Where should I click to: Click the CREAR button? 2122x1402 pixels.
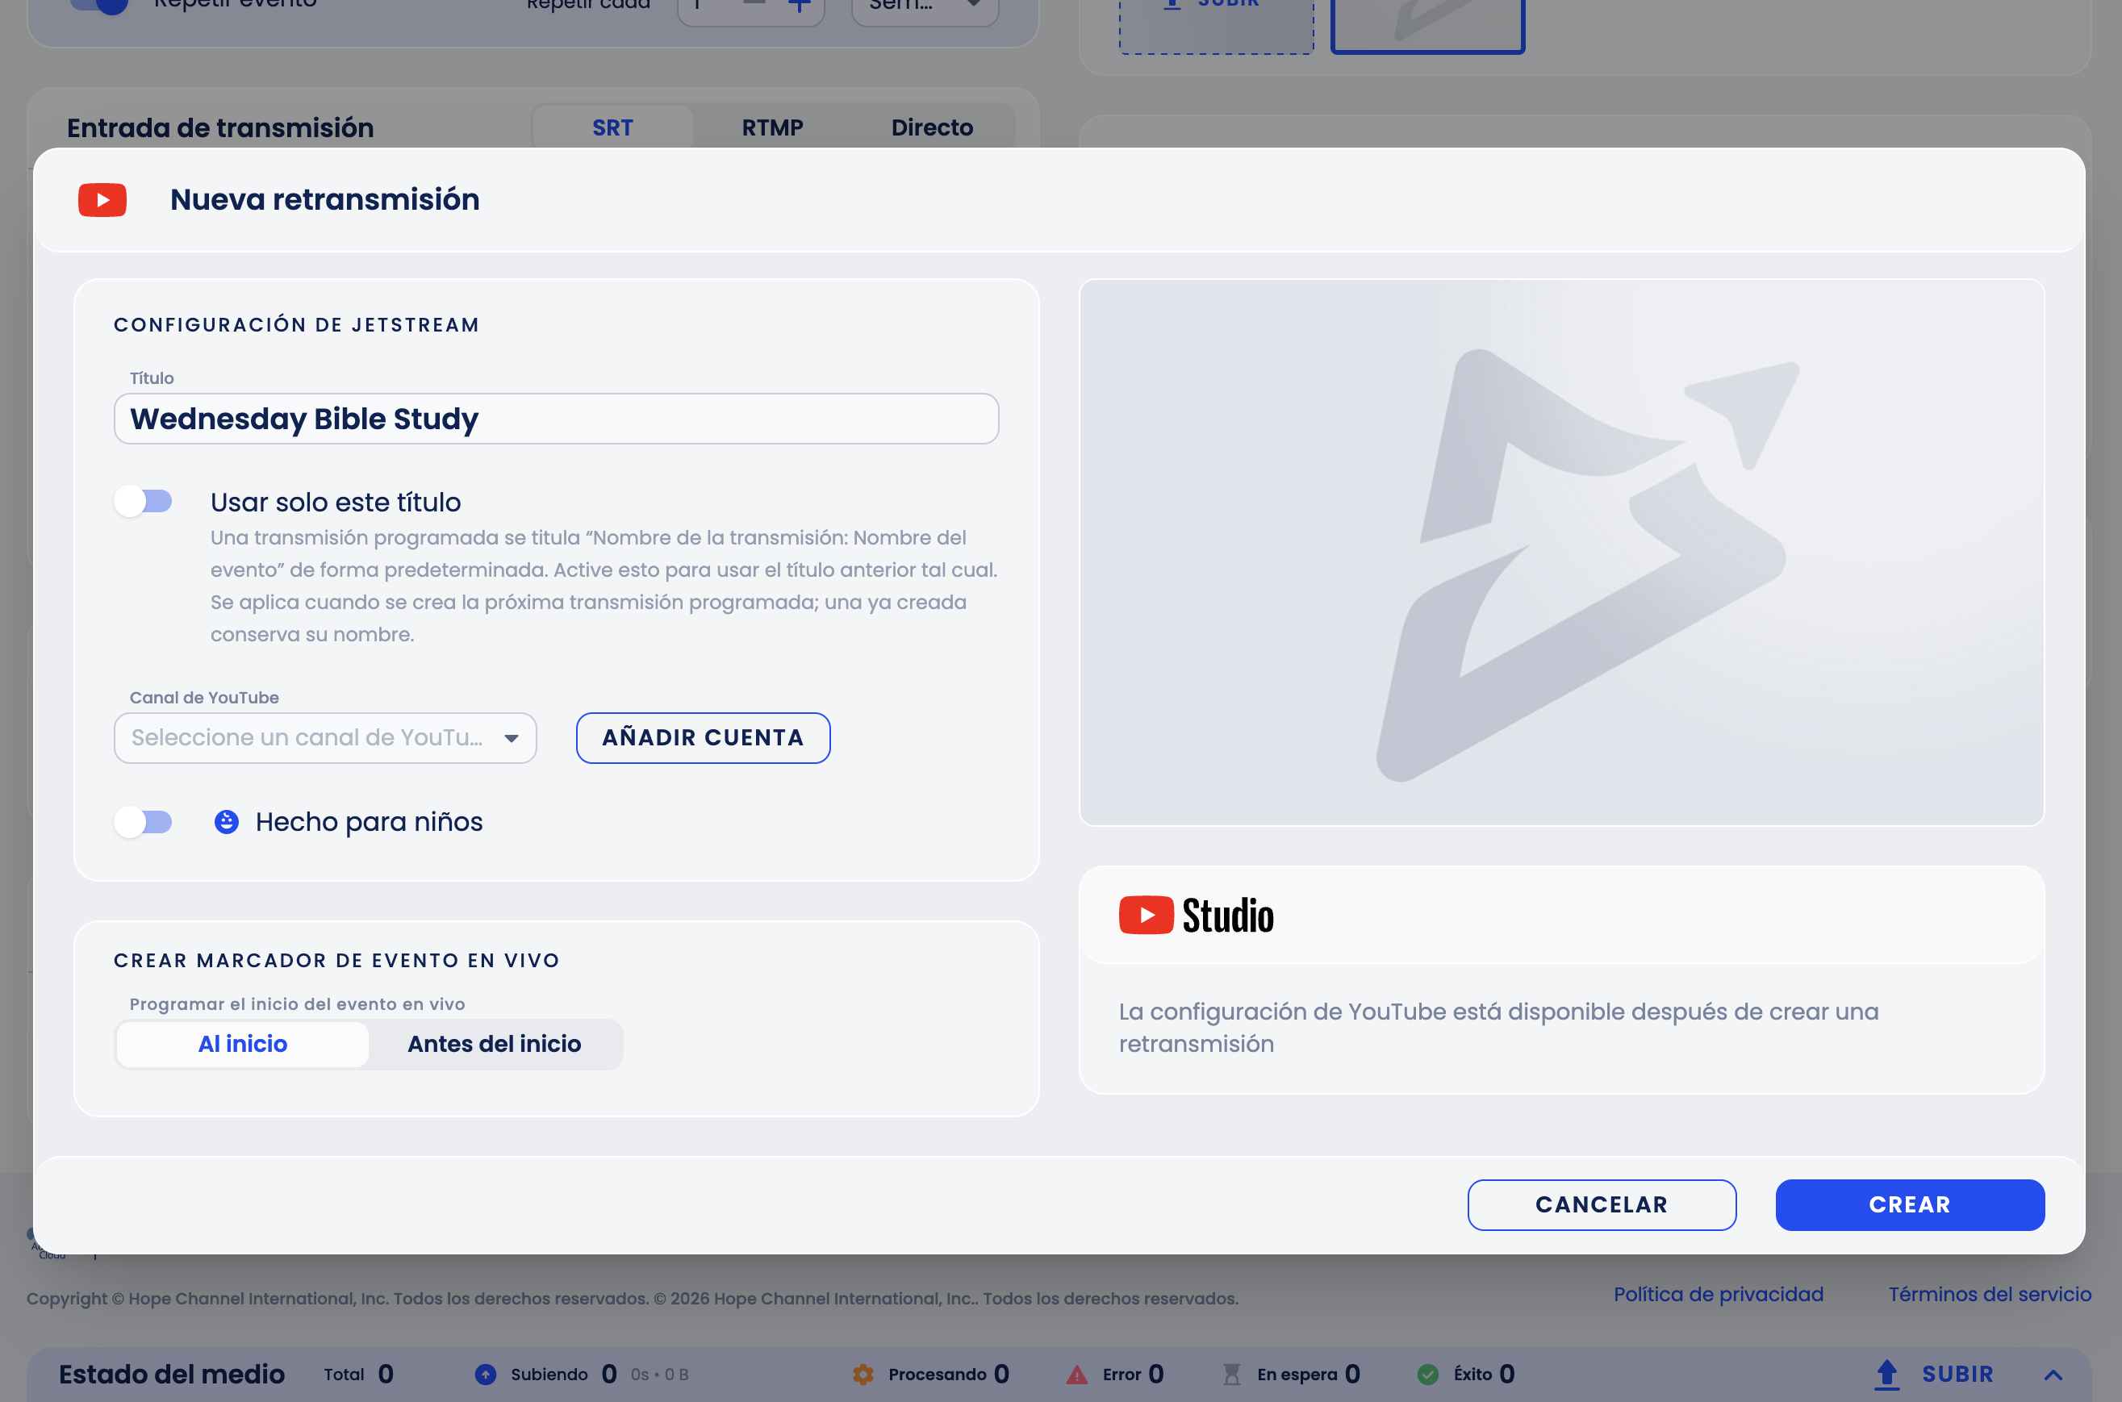(1910, 1205)
